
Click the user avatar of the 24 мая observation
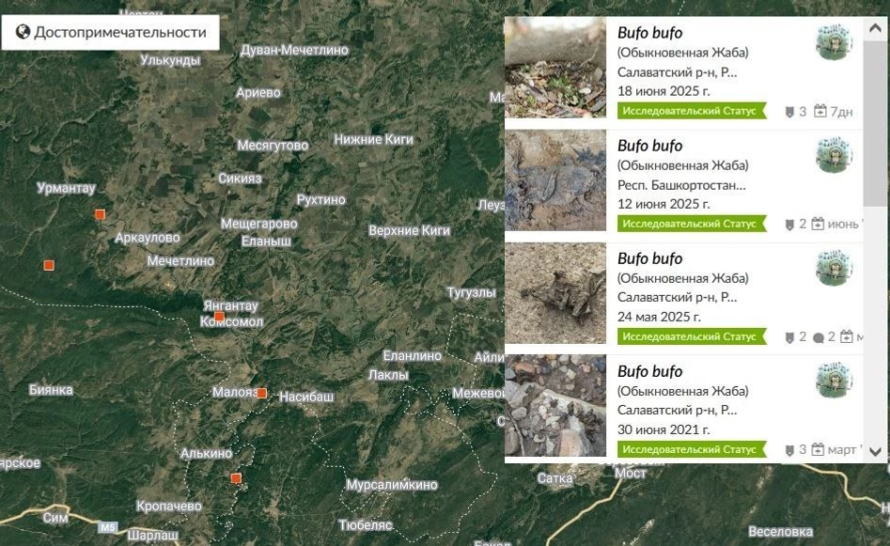pos(834,267)
